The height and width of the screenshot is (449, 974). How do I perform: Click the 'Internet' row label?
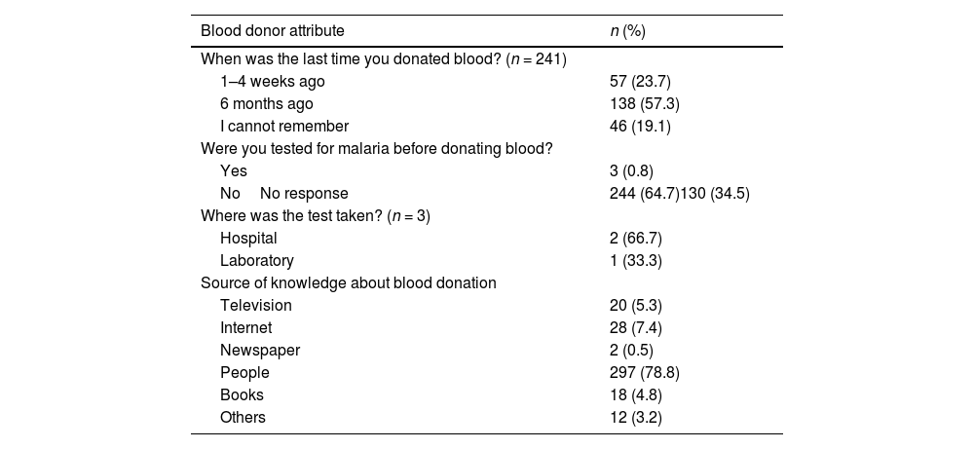[x=245, y=328]
